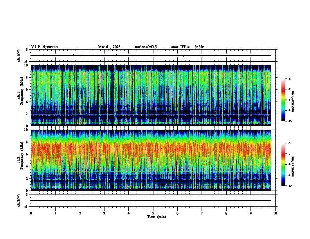Viewport: 310px width, 239px height.
Task: Click the ch.2 colorbar "log(PSD)" label
Action: [x=293, y=166]
